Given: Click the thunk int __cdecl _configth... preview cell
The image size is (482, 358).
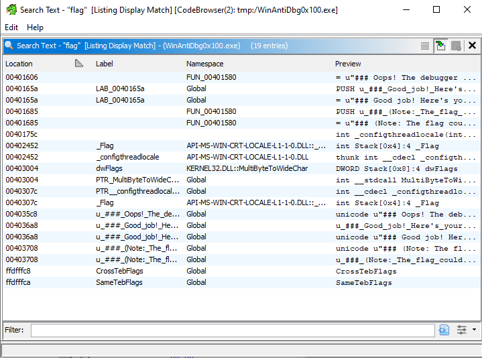Looking at the screenshot, I should (x=406, y=158).
